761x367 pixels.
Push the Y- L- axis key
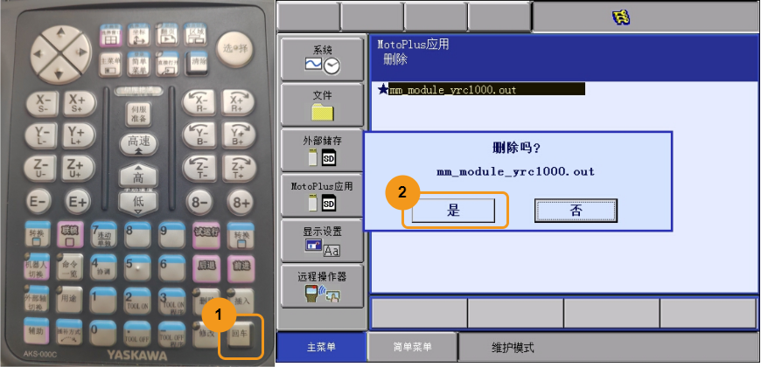[x=41, y=135]
